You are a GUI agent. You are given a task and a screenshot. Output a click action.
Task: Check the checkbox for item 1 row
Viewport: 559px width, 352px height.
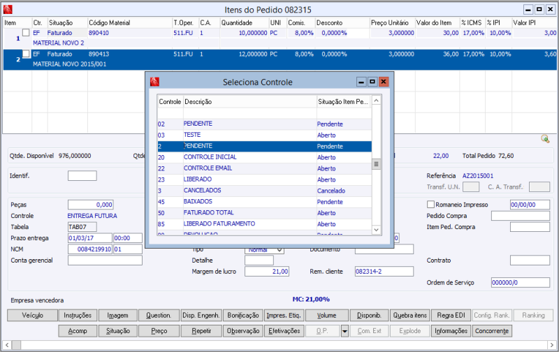point(26,33)
